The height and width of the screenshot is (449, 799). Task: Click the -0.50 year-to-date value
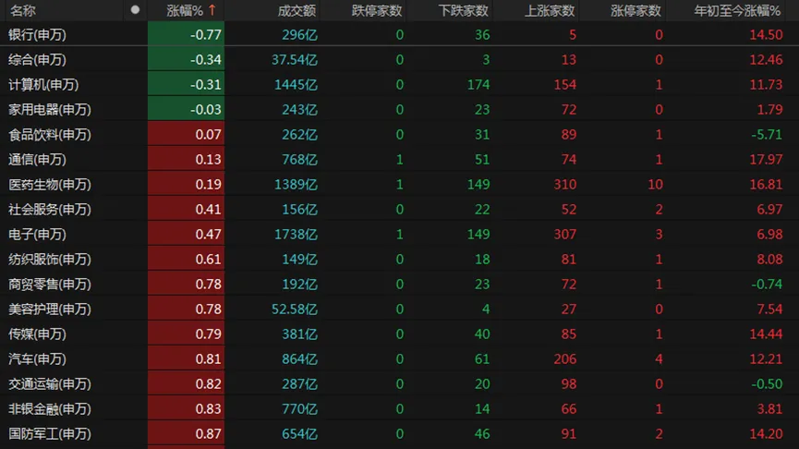click(x=767, y=384)
